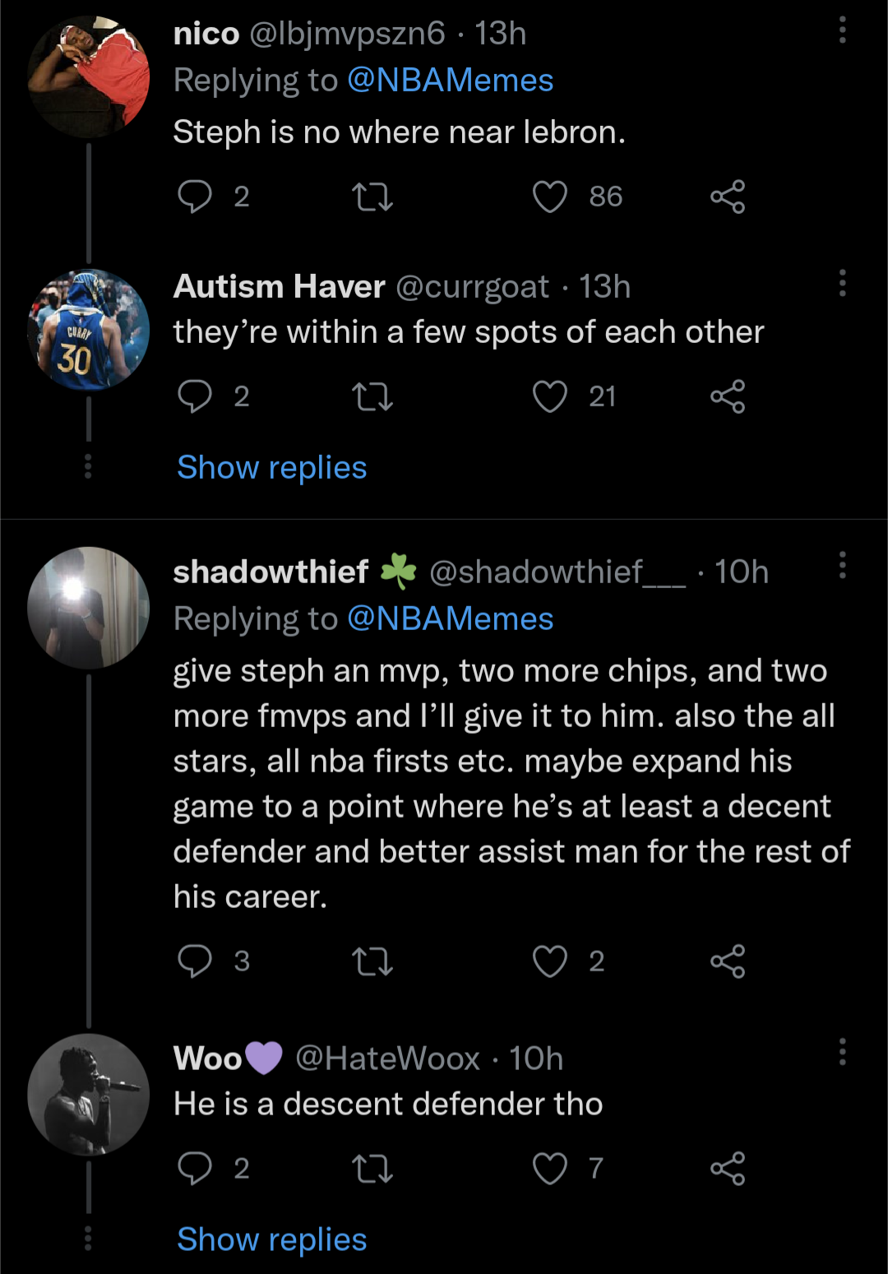This screenshot has height=1274, width=888.
Task: Open Autism Haver's profile picture
Action: click(x=89, y=330)
